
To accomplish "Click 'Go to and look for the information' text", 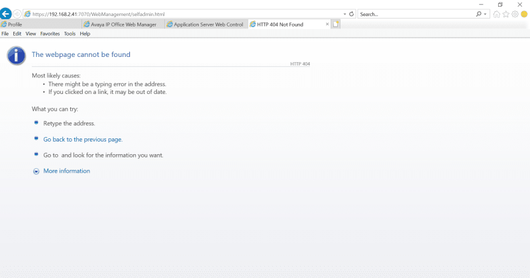I will 103,156.
